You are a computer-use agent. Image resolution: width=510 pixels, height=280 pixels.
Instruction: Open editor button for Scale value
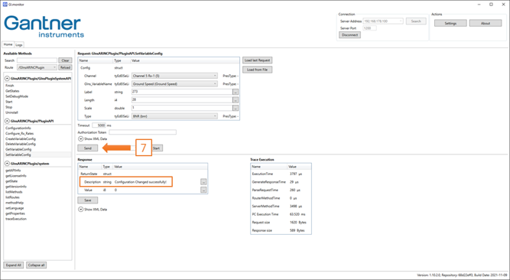point(236,108)
